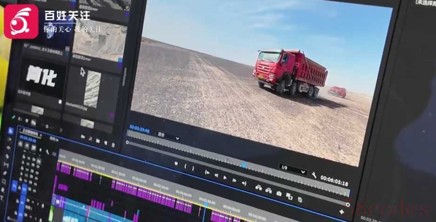Select the Type tool in tools panel
The height and width of the screenshot is (222, 436).
2,197
